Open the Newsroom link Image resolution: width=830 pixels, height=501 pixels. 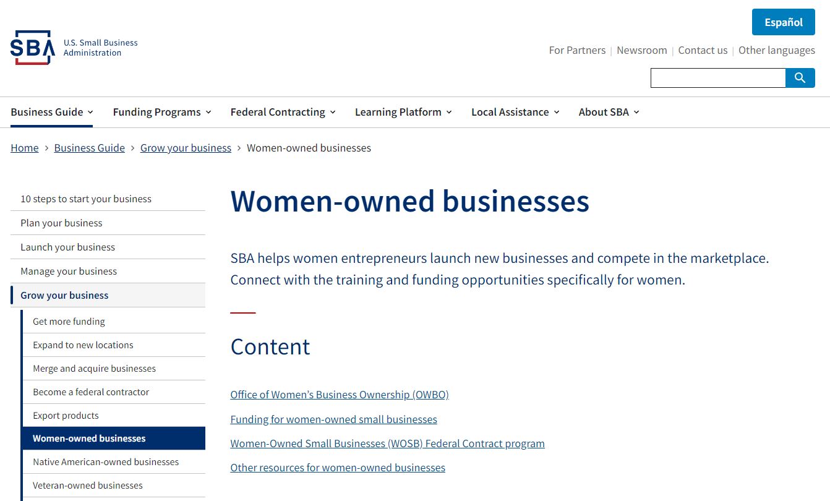[x=641, y=50]
